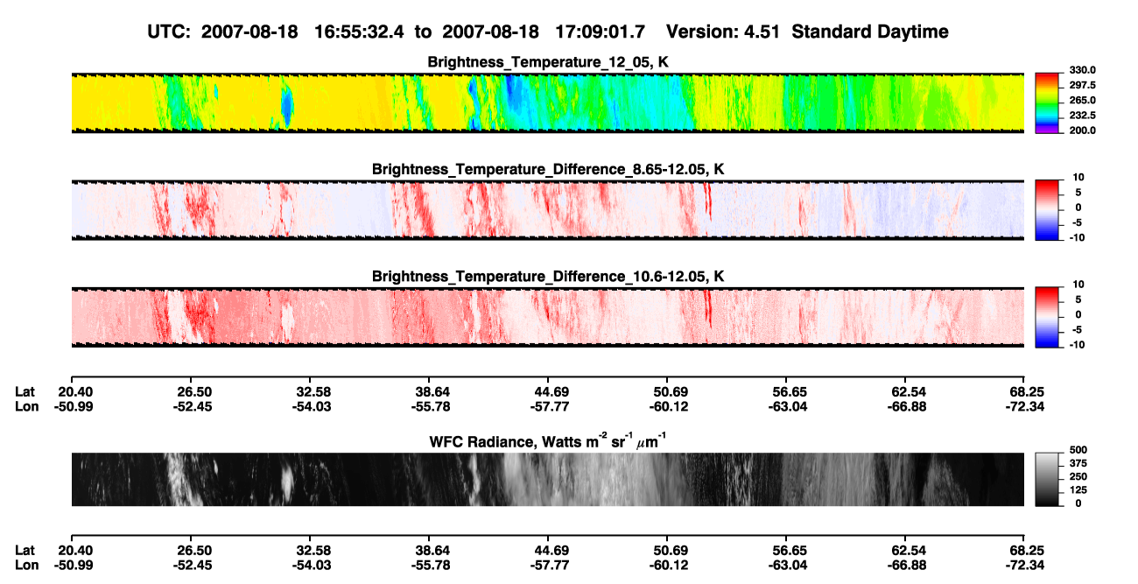Select the Brightness_Temperature_12_05 image strip
Screen dimensions: 1138x584
[x=547, y=102]
